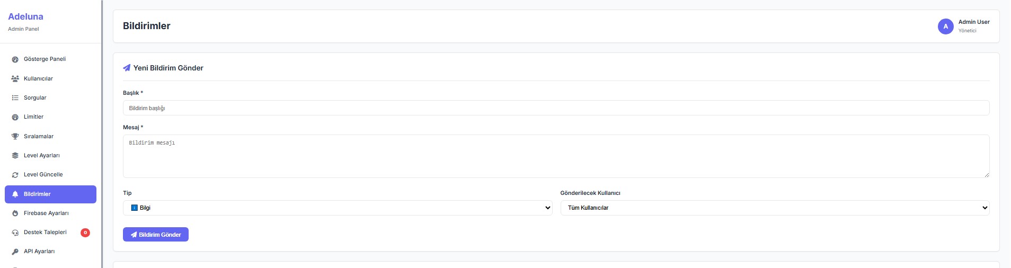Image resolution: width=1011 pixels, height=268 pixels.
Task: Select Bildirimler in the sidebar
Action: click(50, 194)
